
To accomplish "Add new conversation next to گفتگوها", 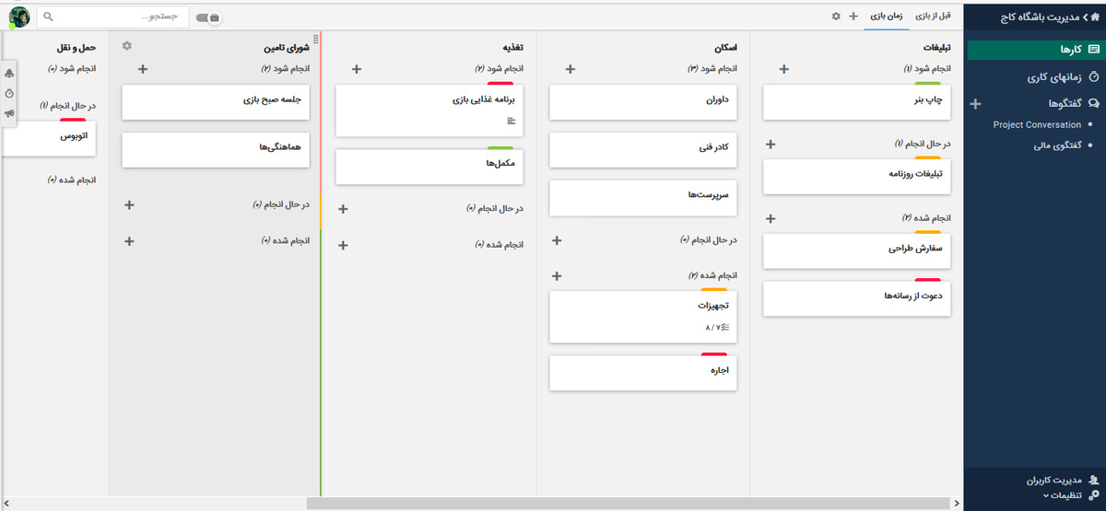I will [975, 104].
